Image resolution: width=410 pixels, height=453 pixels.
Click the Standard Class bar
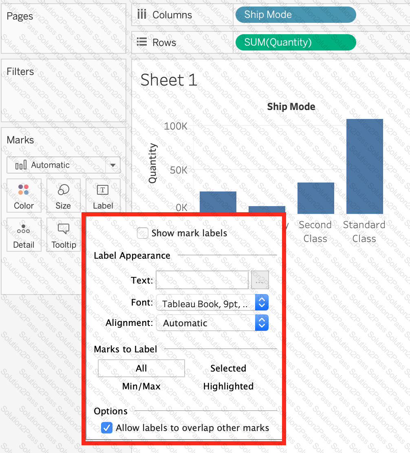tap(364, 166)
